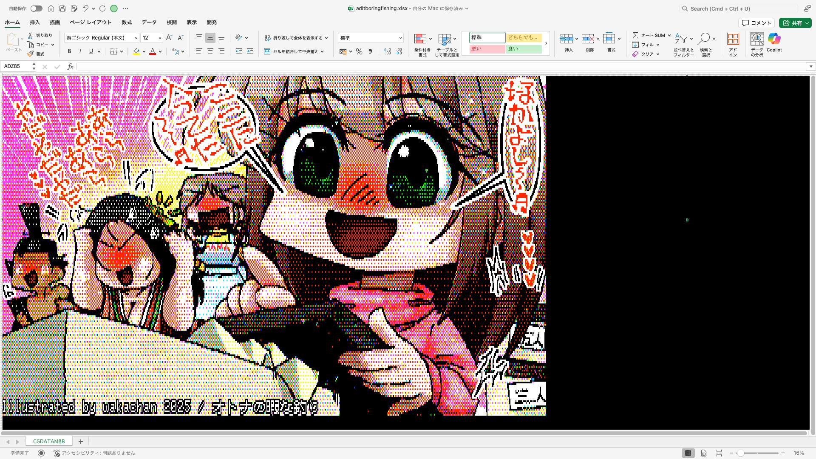Open the オート SUM dropdown arrow
816x459 pixels.
point(669,35)
